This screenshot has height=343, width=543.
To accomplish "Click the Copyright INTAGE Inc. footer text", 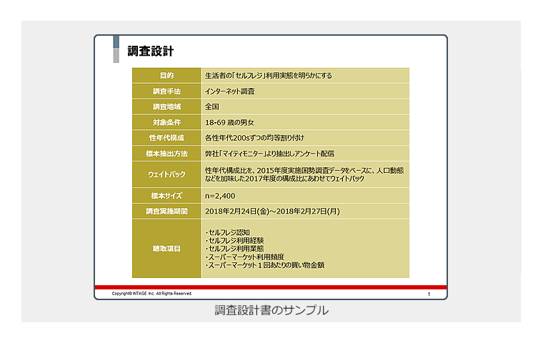I will click(151, 294).
